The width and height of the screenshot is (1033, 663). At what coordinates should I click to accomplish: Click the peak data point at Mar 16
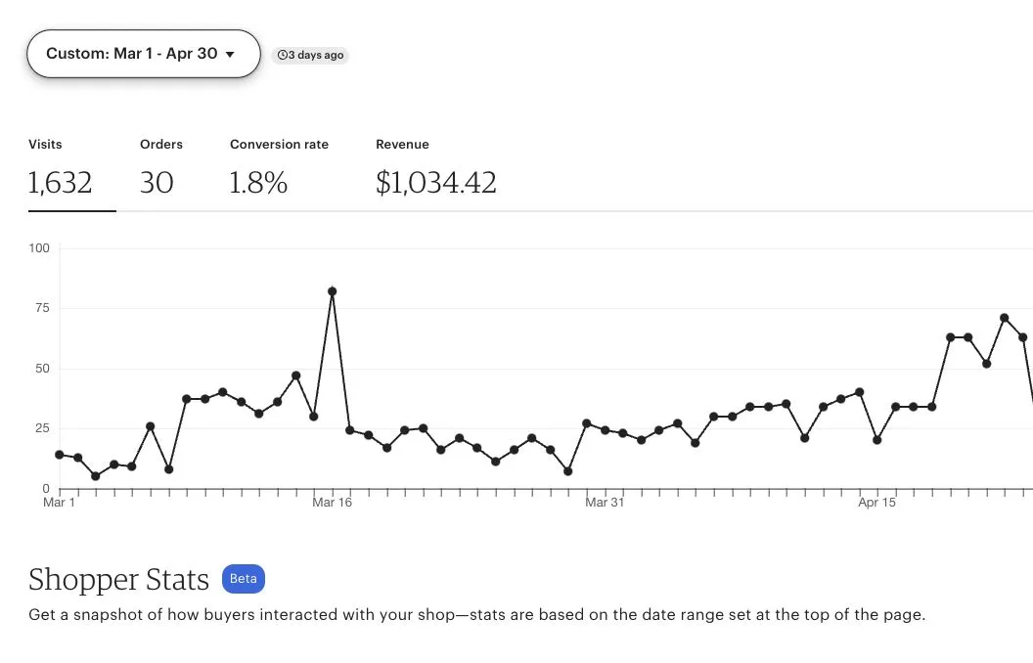(x=333, y=291)
